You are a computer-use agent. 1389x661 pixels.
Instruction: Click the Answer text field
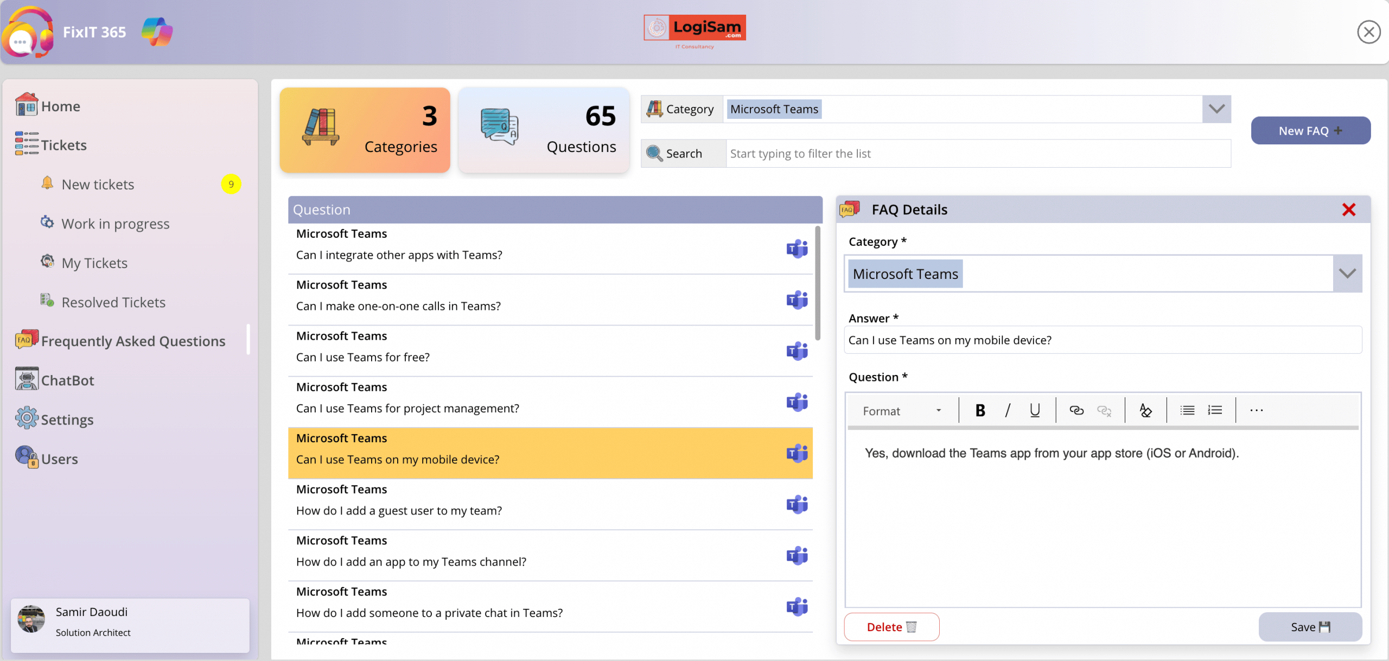point(1103,340)
